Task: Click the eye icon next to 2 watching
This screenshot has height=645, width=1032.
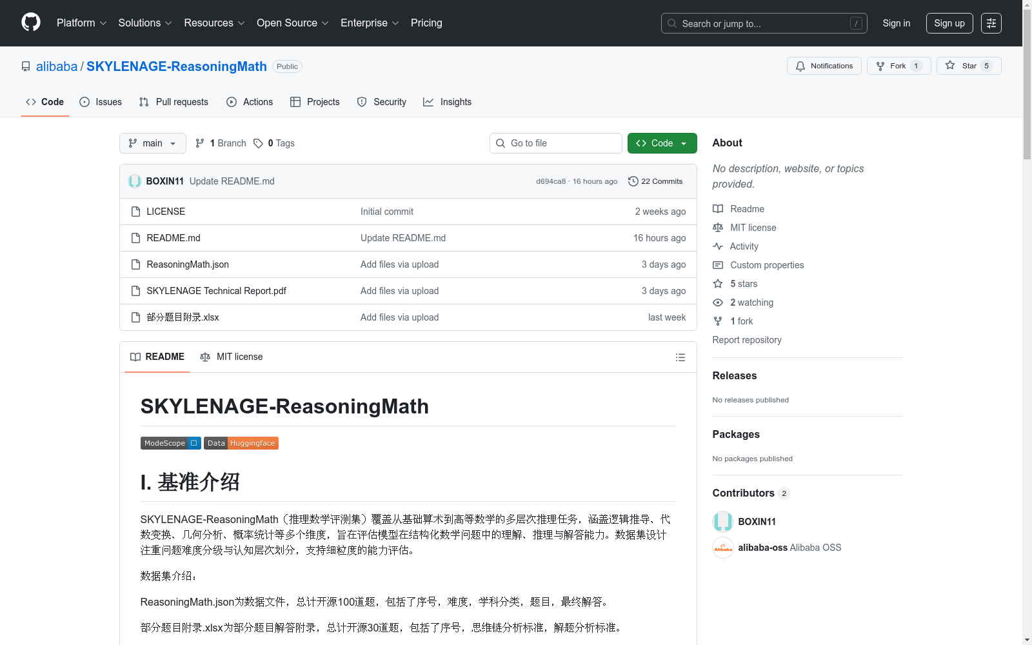Action: (x=718, y=303)
